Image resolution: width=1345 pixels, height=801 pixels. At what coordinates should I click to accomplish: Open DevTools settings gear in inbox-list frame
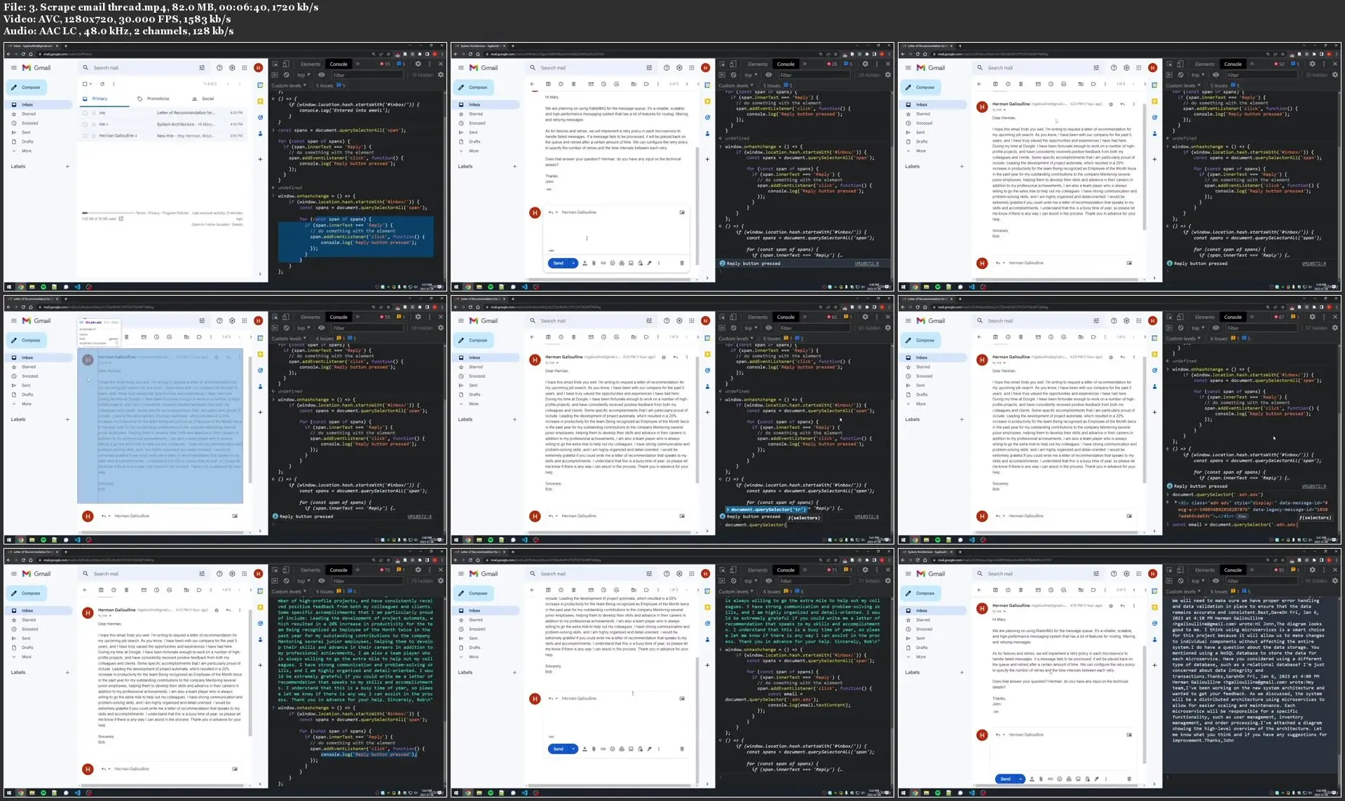[418, 64]
